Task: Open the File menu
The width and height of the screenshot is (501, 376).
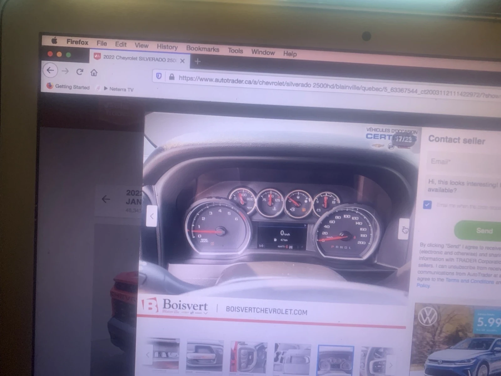Action: pos(102,43)
